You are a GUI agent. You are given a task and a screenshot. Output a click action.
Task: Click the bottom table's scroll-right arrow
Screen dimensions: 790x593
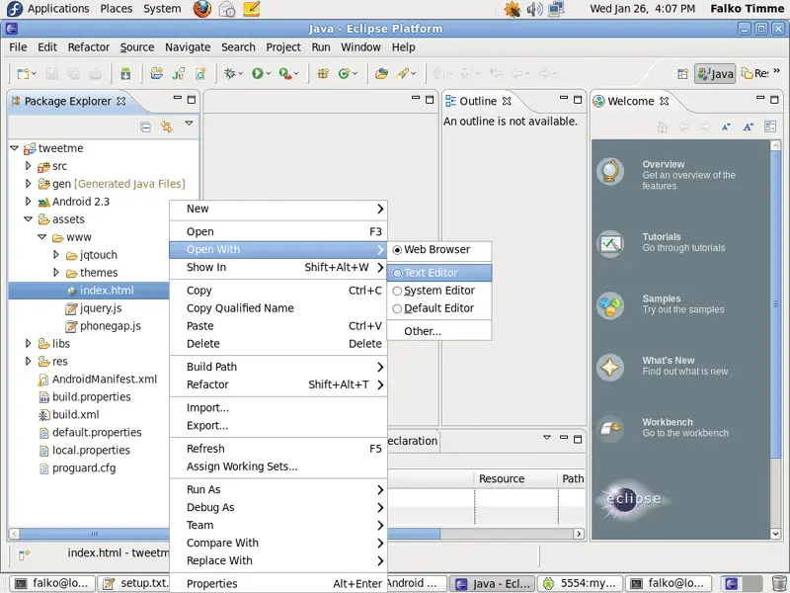click(x=579, y=534)
